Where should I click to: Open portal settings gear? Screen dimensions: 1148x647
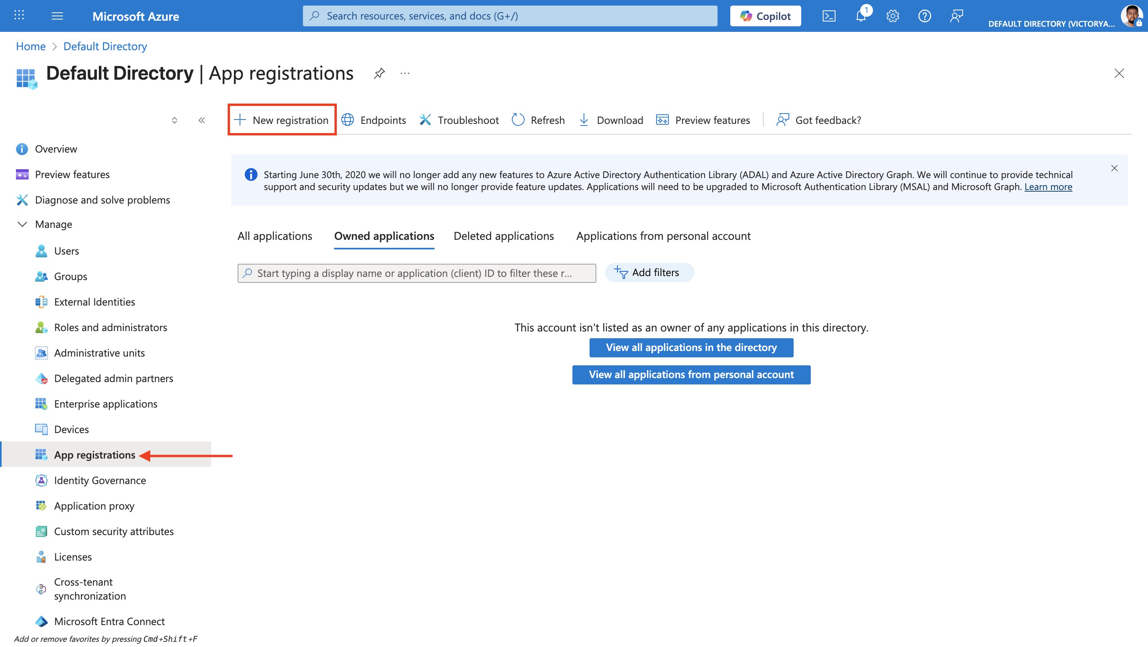(x=892, y=16)
